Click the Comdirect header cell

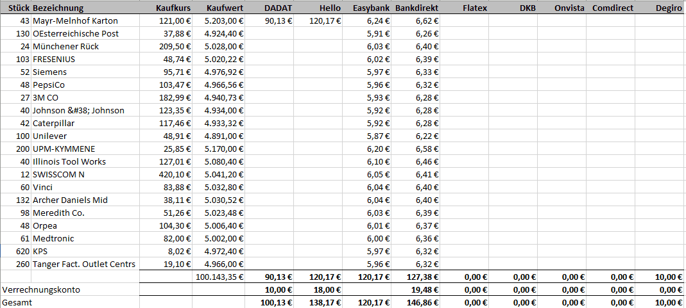pyautogui.click(x=611, y=8)
